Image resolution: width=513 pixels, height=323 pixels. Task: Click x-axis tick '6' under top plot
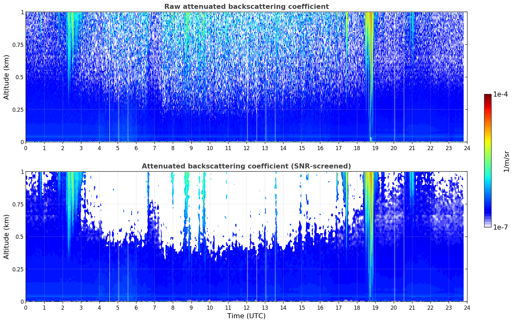point(136,148)
